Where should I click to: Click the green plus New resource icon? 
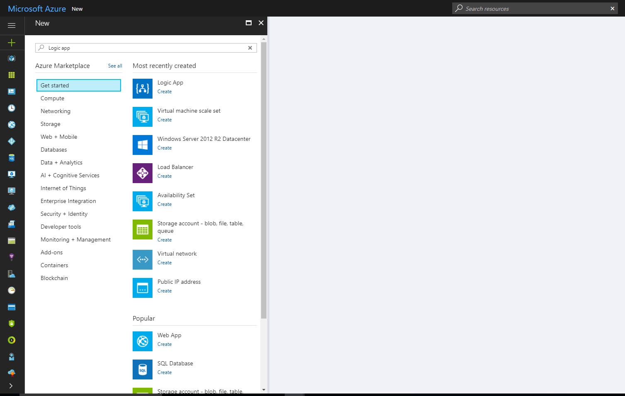12,43
